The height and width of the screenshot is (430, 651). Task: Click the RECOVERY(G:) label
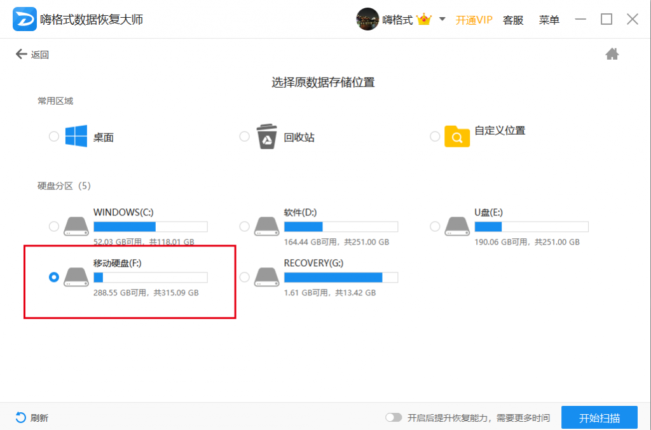tap(313, 263)
